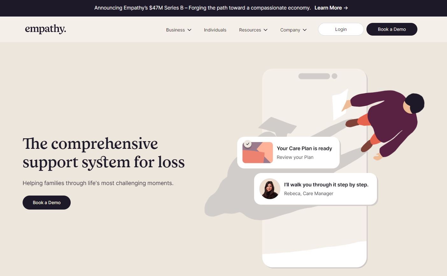Image resolution: width=447 pixels, height=276 pixels.
Task: Expand the Company dropdown chevron
Action: tap(305, 30)
